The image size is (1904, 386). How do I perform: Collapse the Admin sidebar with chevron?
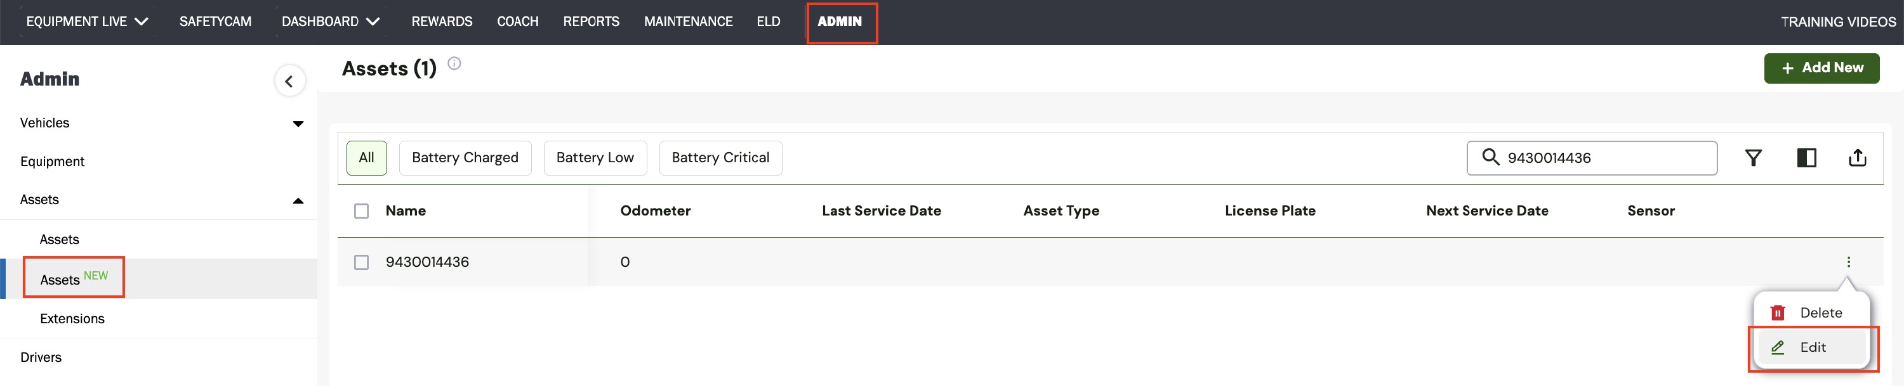coord(289,81)
